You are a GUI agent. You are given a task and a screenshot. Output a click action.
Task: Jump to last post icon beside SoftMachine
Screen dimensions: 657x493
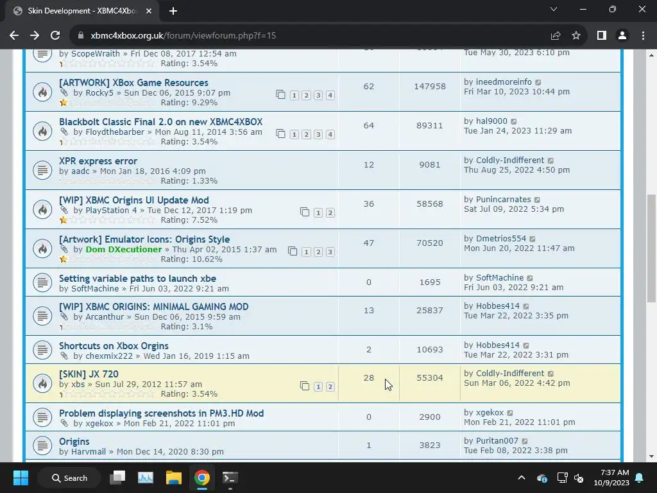pos(530,279)
